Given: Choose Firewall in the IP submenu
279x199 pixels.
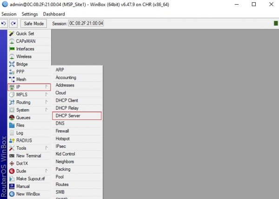Looking at the screenshot, I should [62, 131].
